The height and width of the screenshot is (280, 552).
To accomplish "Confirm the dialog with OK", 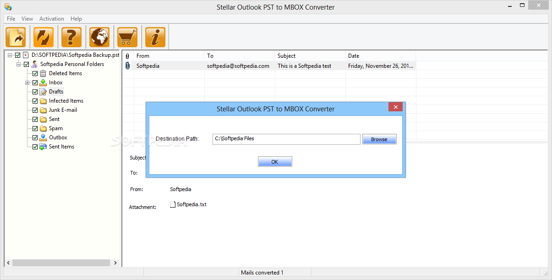I will (275, 162).
